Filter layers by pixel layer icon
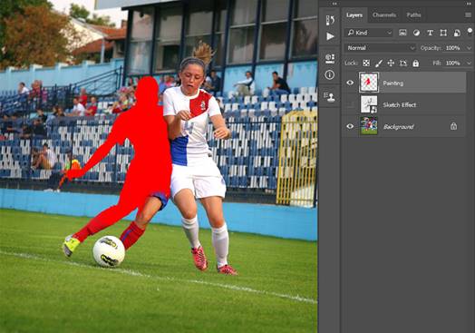Image resolution: width=475 pixels, height=333 pixels. (402, 33)
